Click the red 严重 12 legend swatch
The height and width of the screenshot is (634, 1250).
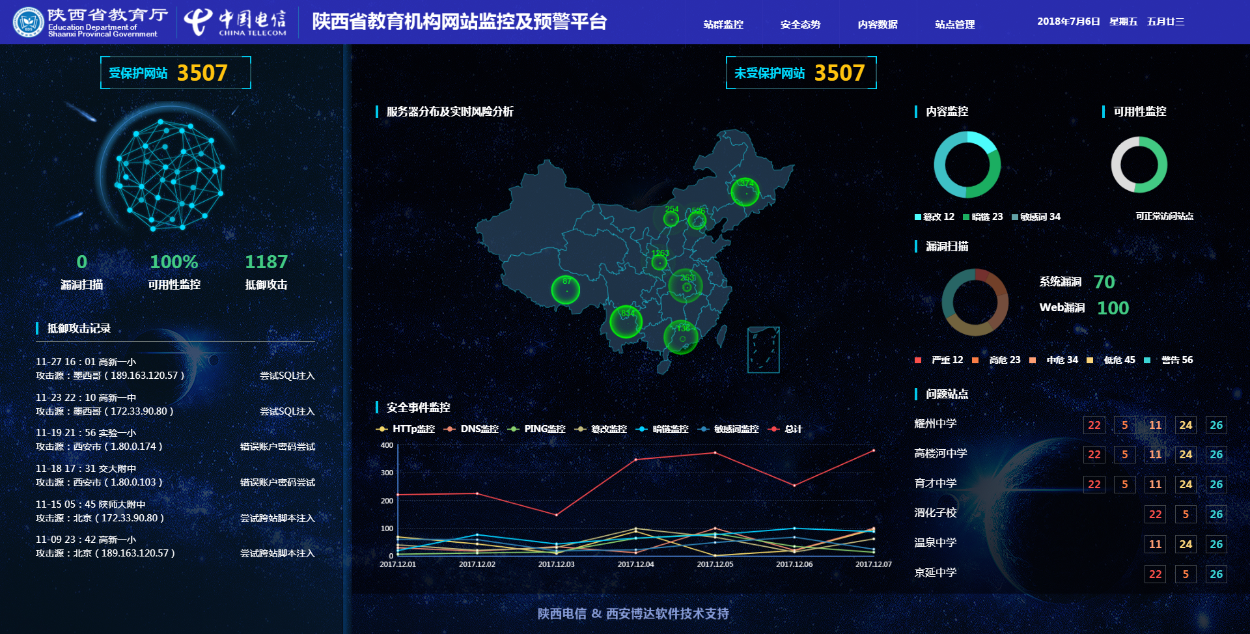pos(918,360)
